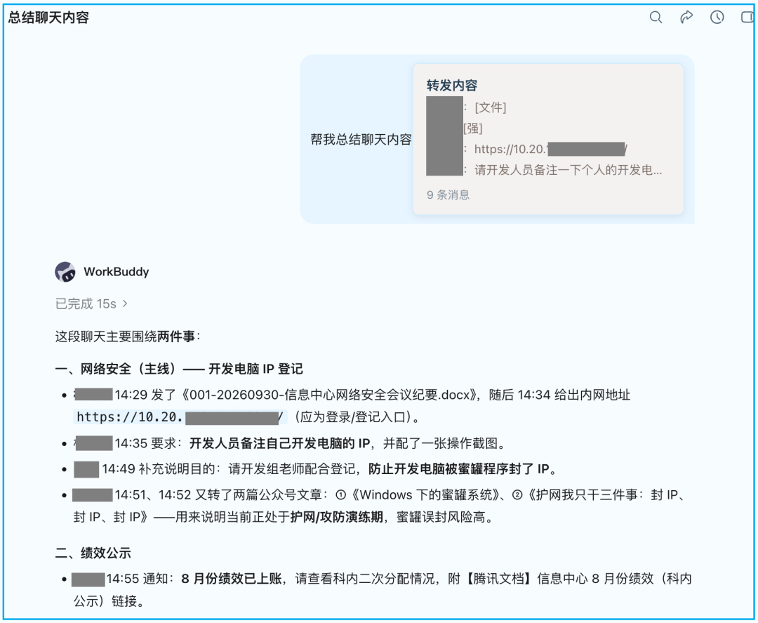Click the 总结聊天内容 conversation title

(48, 18)
